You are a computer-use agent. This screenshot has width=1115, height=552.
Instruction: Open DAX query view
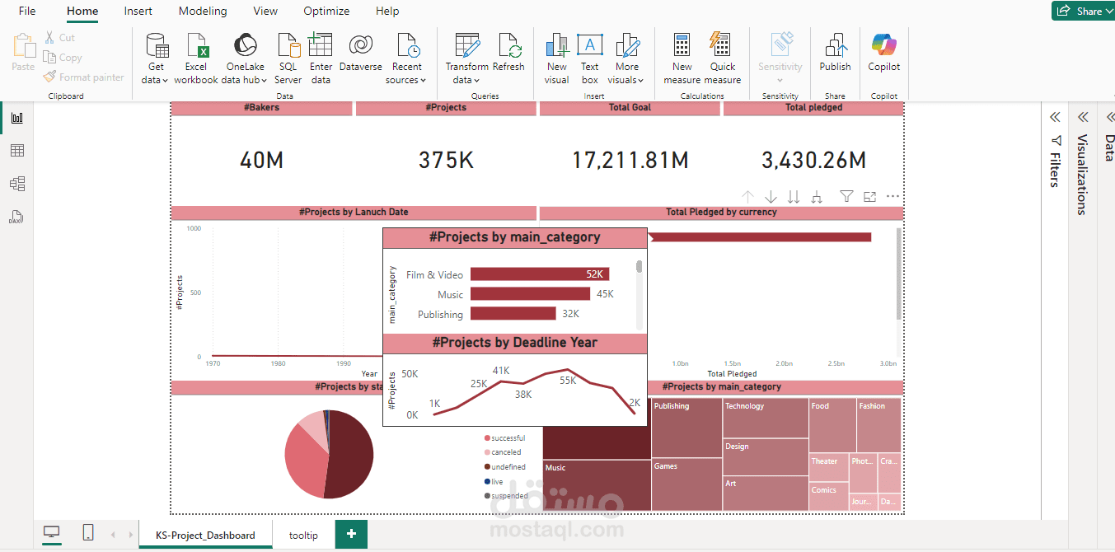16,218
